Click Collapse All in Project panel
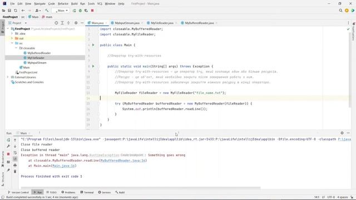The width and height of the screenshot is (356, 200). [x=68, y=23]
